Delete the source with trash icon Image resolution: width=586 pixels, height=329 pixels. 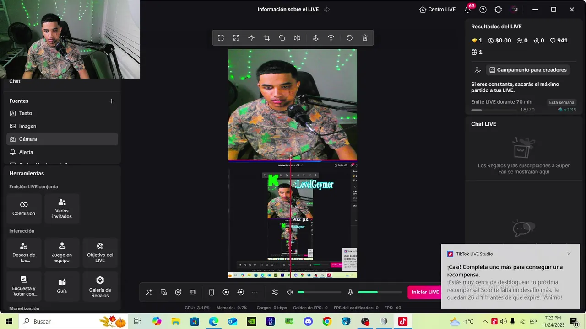(x=365, y=38)
